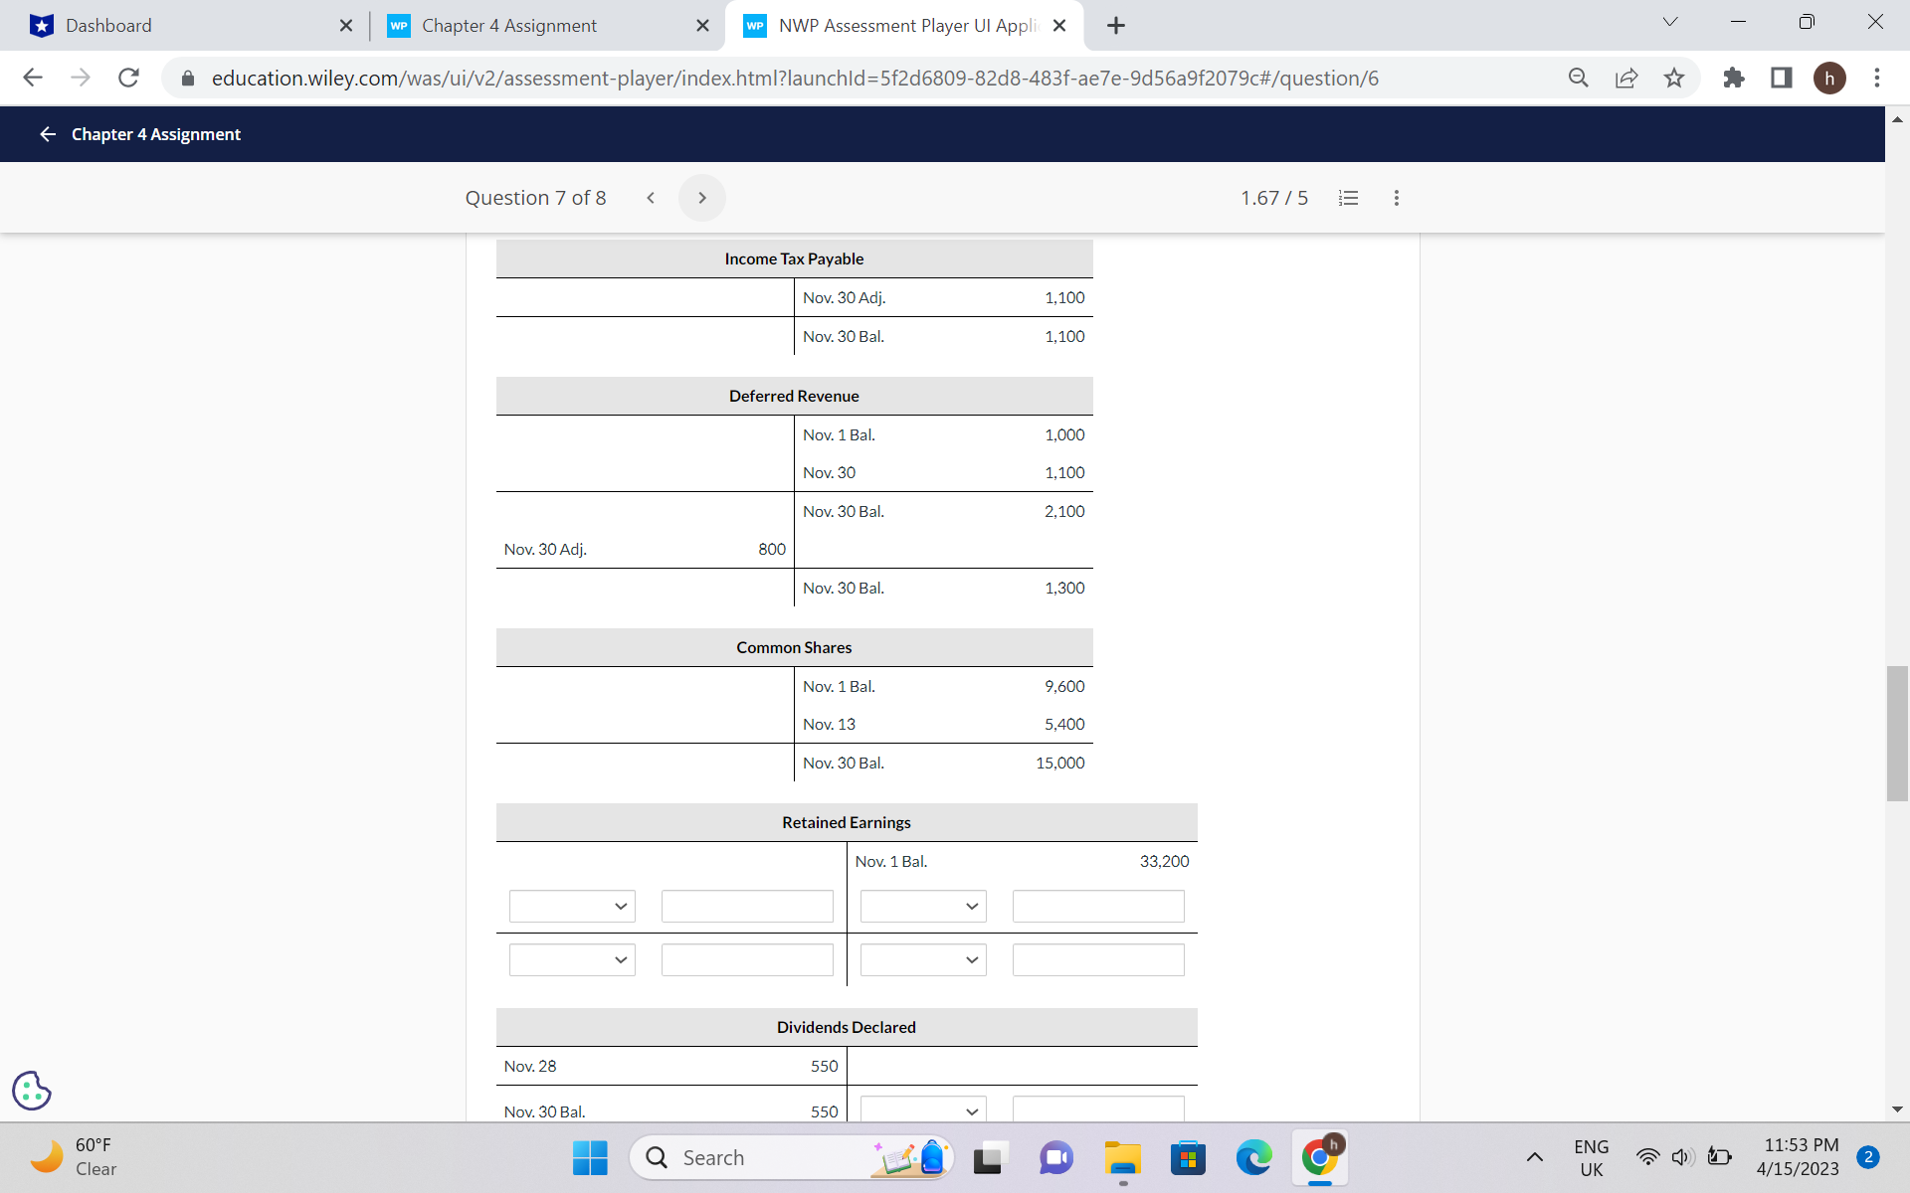Click the page vertical scrollbar thumb

coord(1897,734)
